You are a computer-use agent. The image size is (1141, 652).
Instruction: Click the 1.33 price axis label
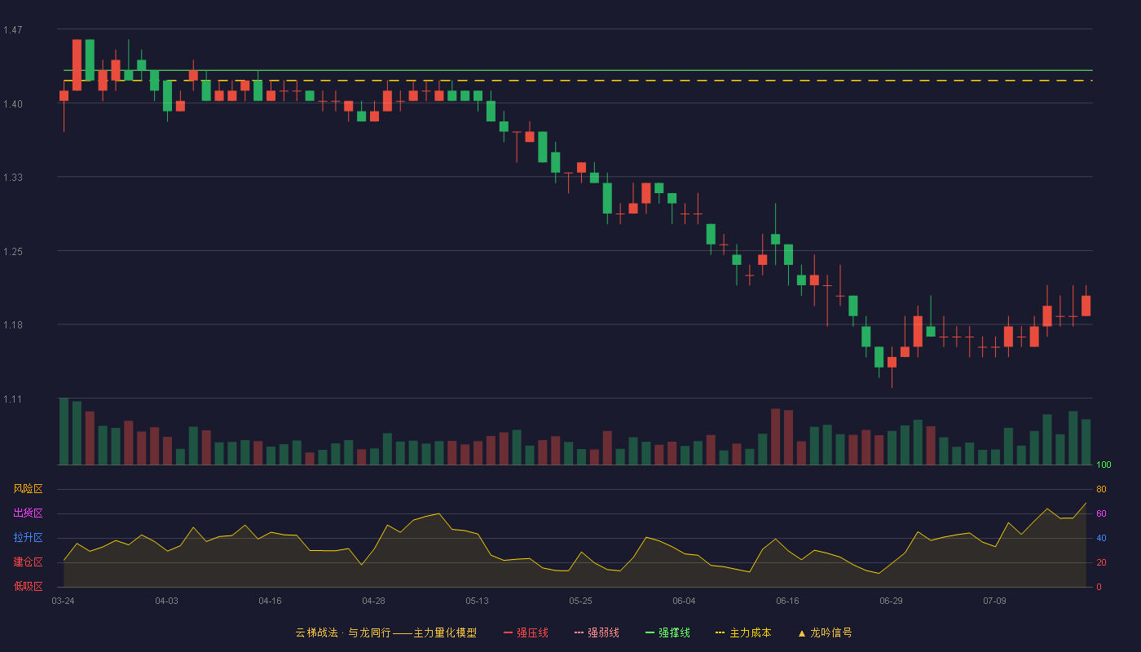pyautogui.click(x=12, y=178)
